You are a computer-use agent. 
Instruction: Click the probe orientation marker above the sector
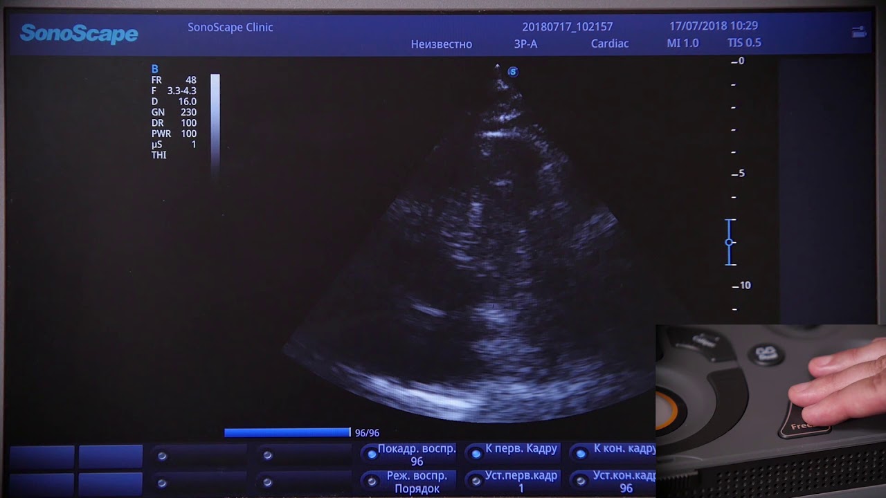coord(512,71)
